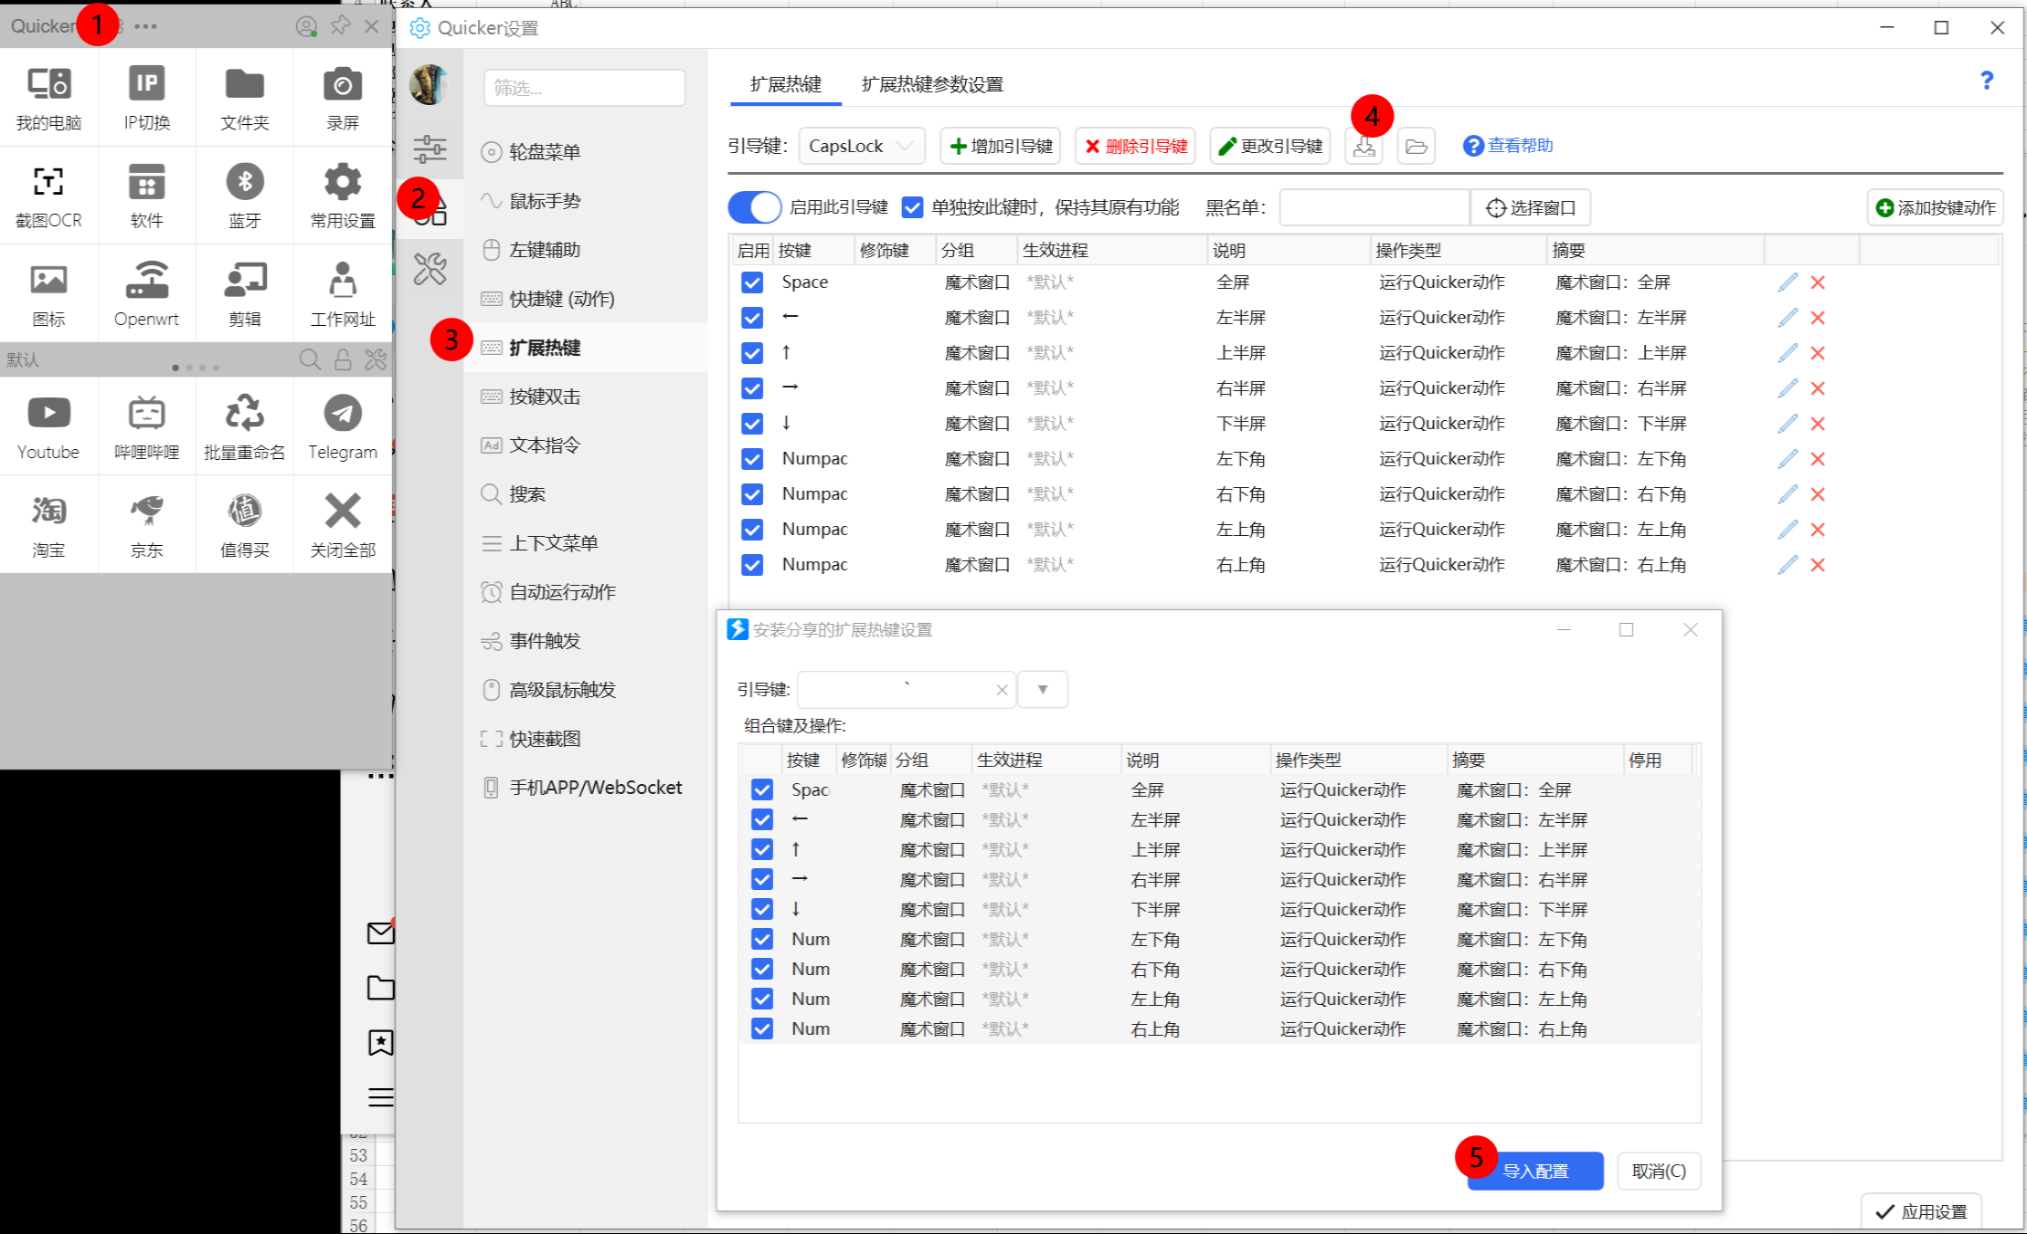Uncheck the 右上角 row enable checkbox in main table

coord(752,565)
